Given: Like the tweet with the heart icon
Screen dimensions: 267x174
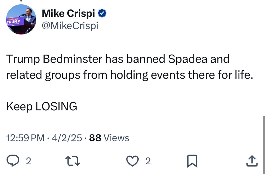Looking at the screenshot, I should (x=132, y=161).
